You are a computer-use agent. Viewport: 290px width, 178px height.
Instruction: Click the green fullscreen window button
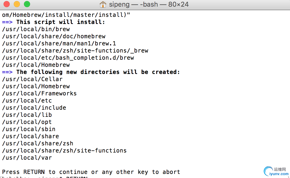tap(27, 4)
